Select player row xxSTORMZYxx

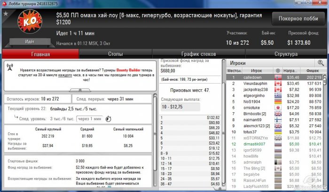coord(274,138)
